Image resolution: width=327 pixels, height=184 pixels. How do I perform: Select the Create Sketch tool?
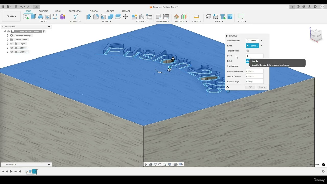tap(26, 17)
